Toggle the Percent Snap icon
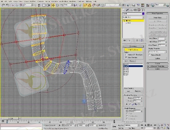 point(94,5)
